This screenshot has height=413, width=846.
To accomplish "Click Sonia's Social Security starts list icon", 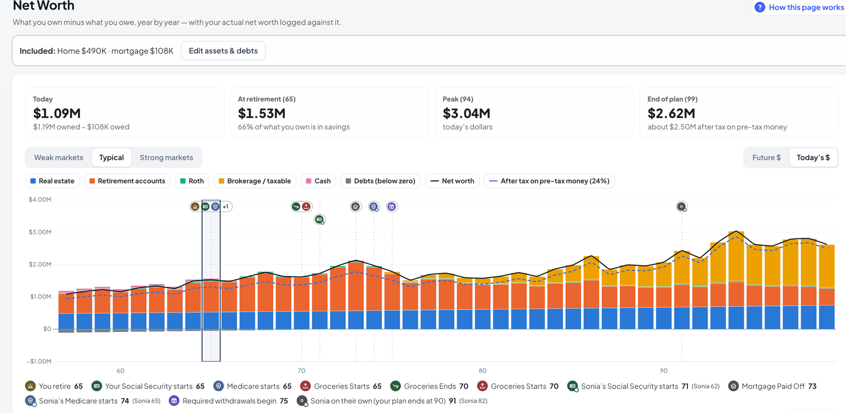I will pyautogui.click(x=573, y=387).
